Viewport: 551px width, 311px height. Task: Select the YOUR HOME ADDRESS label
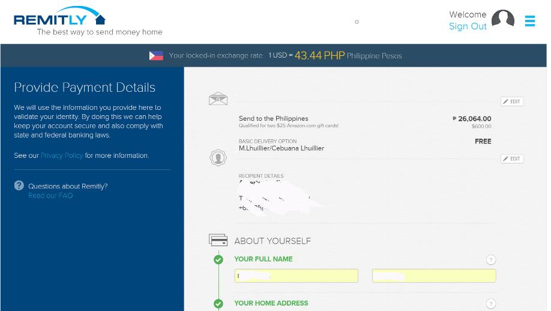tap(271, 303)
